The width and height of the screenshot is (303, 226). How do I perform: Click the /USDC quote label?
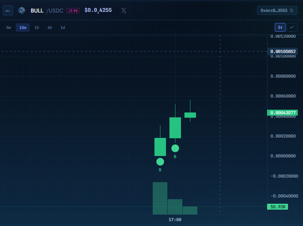55,11
